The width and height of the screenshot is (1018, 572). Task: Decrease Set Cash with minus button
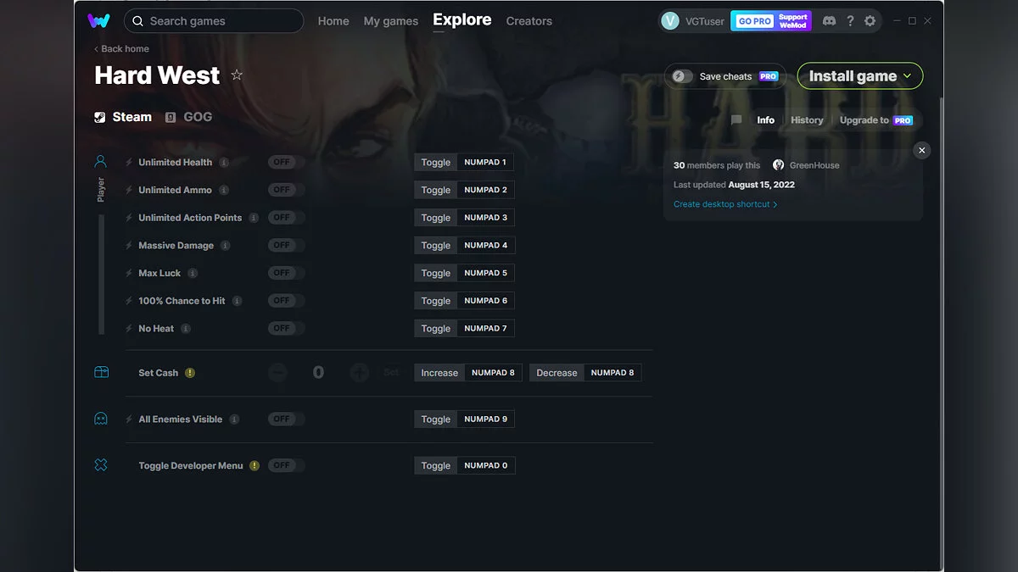(277, 372)
